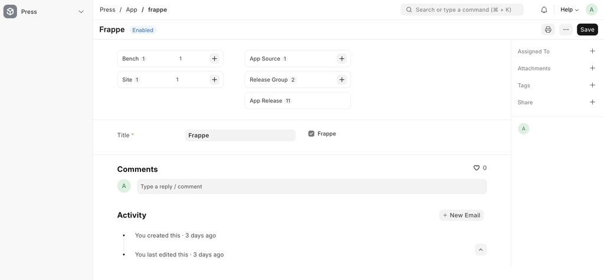Add a new Bench with plus icon
This screenshot has height=280, width=604.
point(214,59)
